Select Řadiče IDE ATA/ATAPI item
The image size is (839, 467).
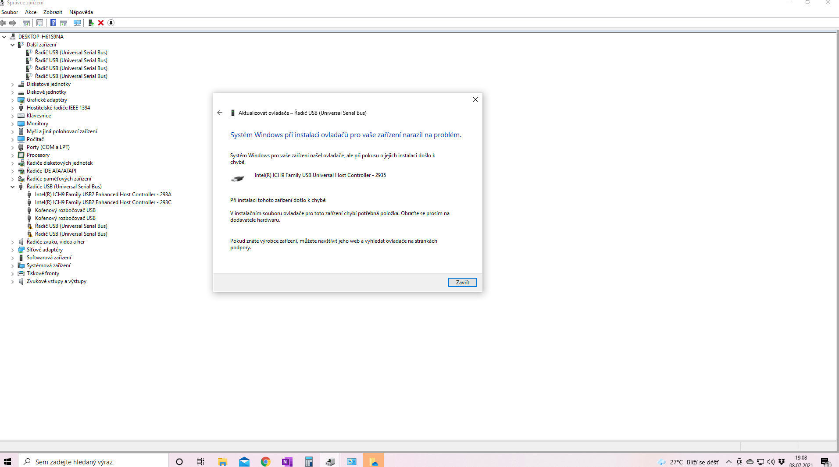point(51,171)
